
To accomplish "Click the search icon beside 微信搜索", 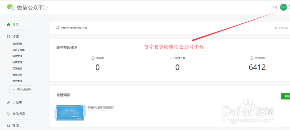I will point(8,114).
